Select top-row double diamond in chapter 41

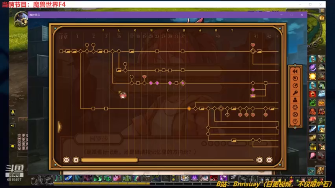pos(253,51)
